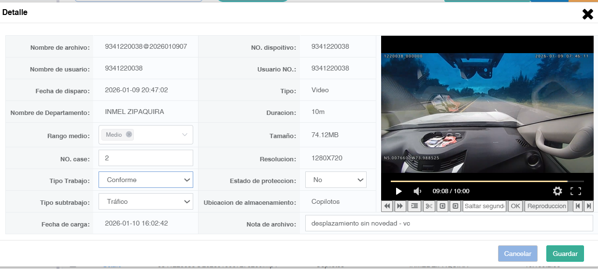The width and height of the screenshot is (598, 269).
Task: Open the playlist list icon button
Action: pos(414,206)
